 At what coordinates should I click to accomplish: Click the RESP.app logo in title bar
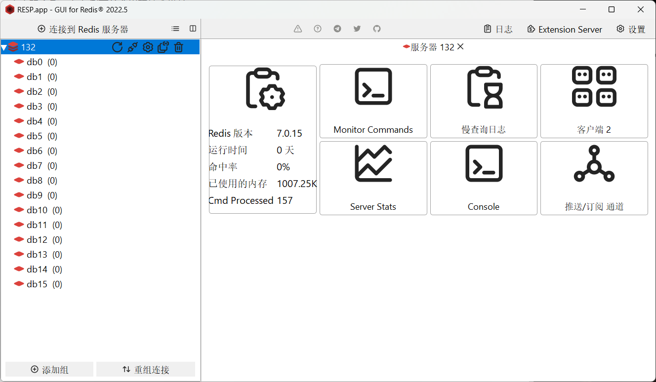9,9
